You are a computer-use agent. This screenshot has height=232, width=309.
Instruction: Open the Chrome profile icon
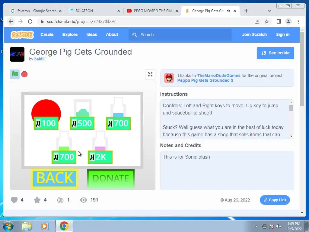[288, 21]
